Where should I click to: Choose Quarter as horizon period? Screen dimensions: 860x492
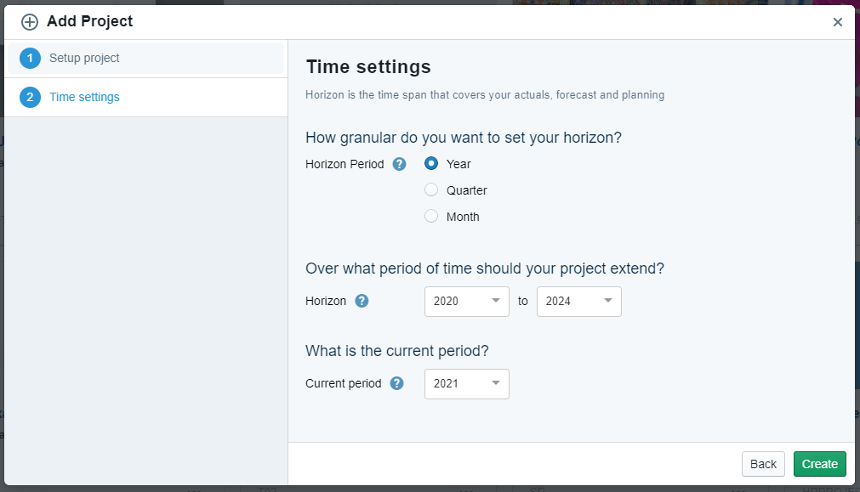(x=431, y=190)
